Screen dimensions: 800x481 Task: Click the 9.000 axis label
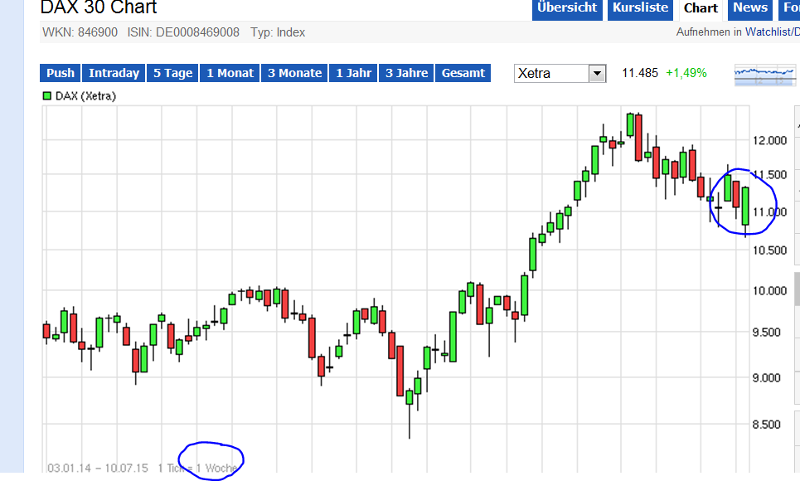click(x=766, y=378)
